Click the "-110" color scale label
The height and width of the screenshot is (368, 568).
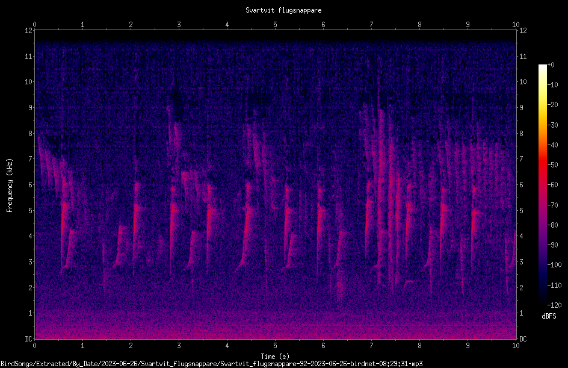[555, 285]
